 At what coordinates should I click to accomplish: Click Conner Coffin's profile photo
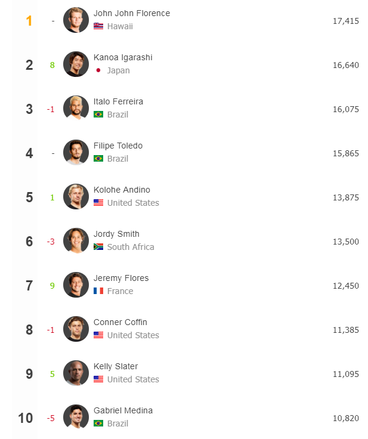pos(76,329)
